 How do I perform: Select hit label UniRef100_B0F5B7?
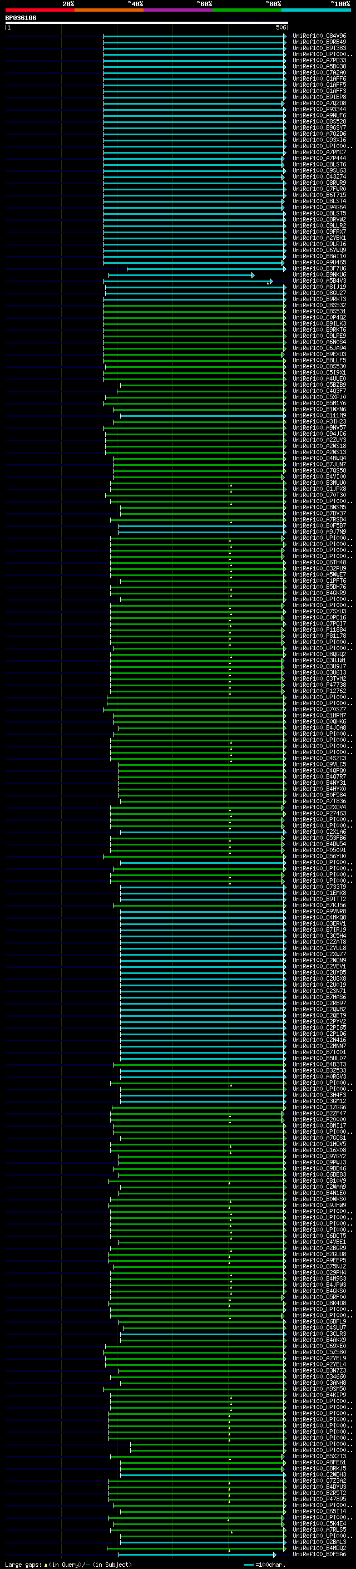pos(319,525)
